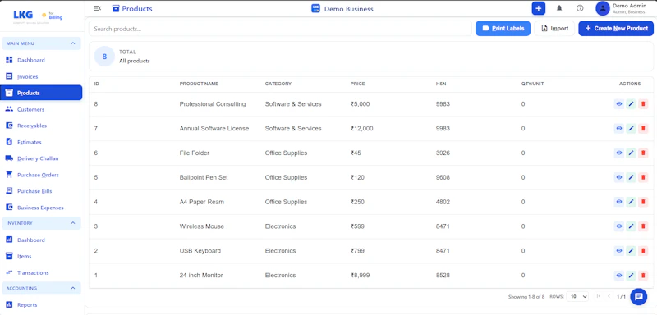View Ballpoint Pen Set via eye icon
Image resolution: width=657 pixels, height=315 pixels.
pos(619,177)
